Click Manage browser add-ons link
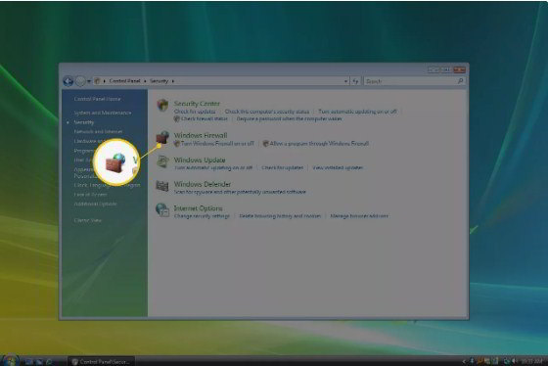The height and width of the screenshot is (366, 548). 359,216
